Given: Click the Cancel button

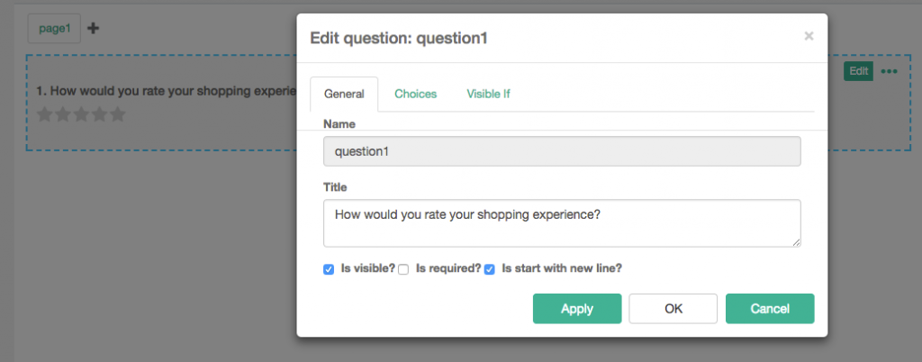Looking at the screenshot, I should [770, 309].
